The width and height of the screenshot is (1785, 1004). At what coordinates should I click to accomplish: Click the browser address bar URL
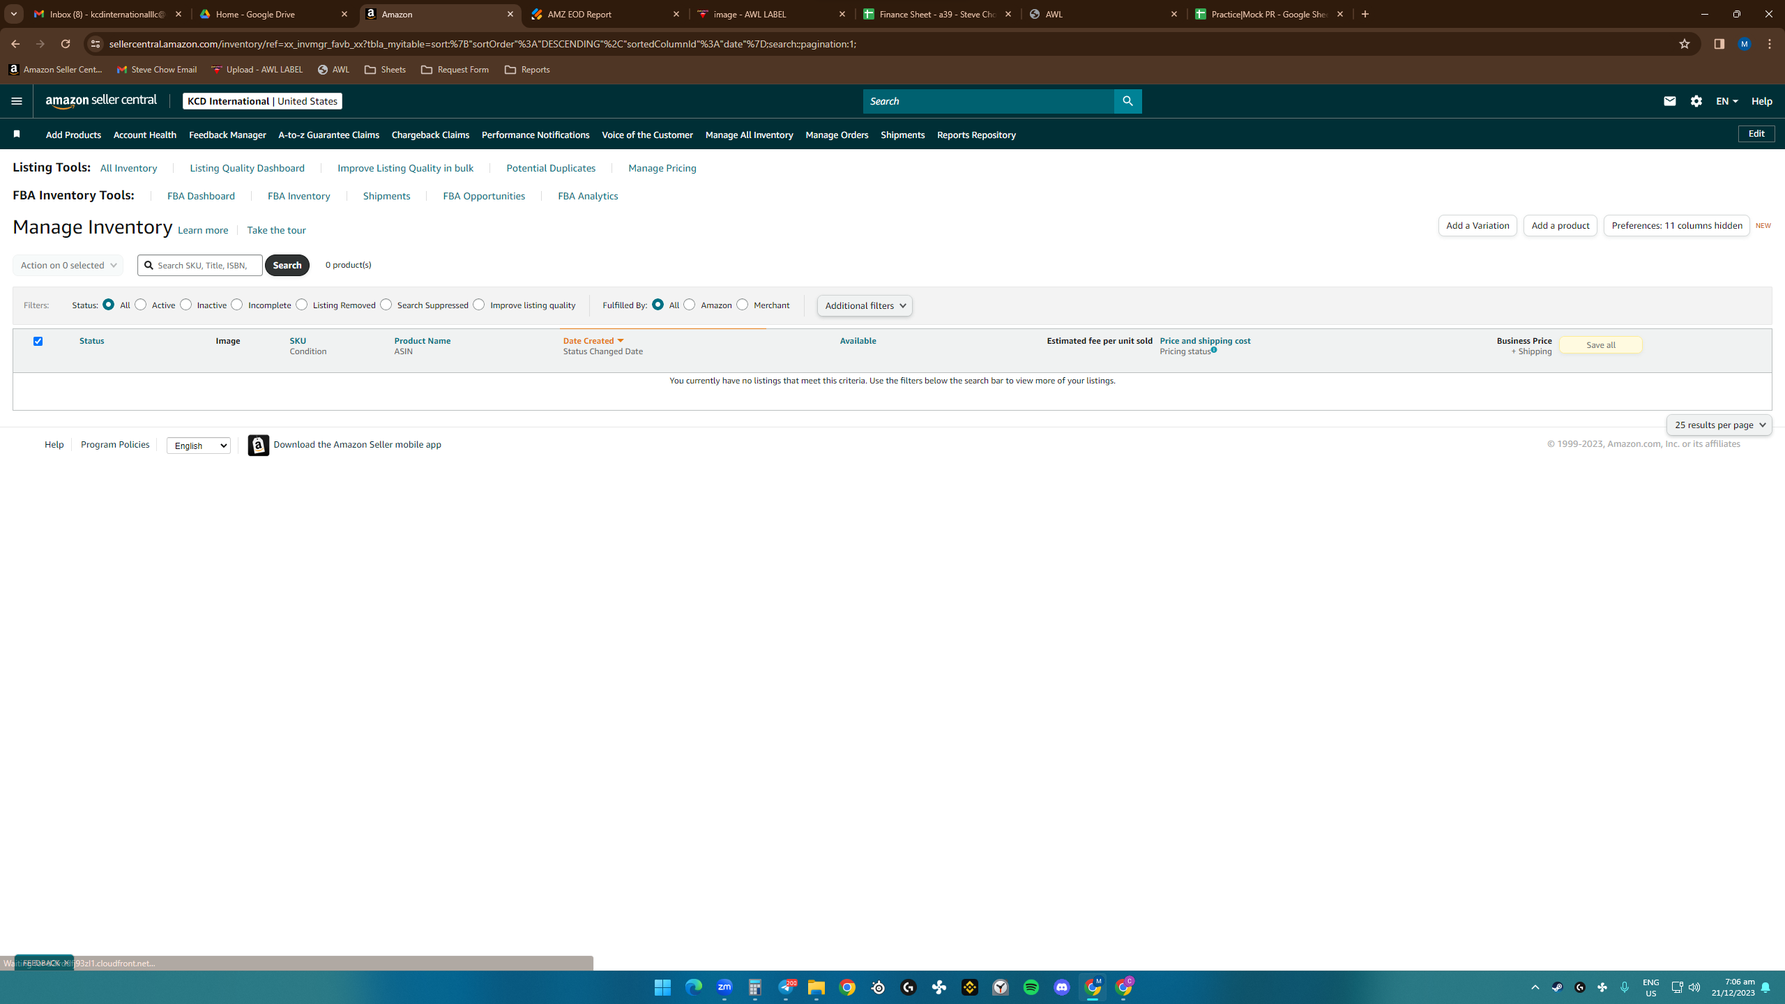pyautogui.click(x=483, y=44)
